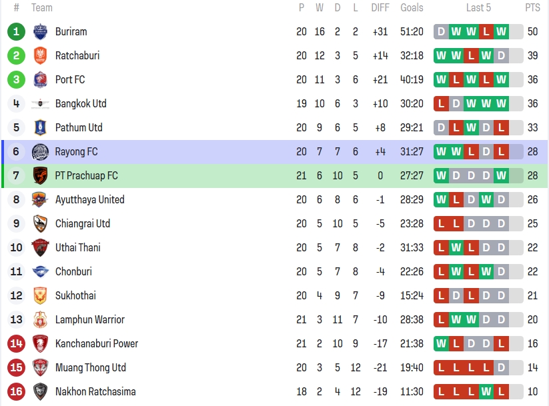Open the Ayutthaya United team page

[x=89, y=199]
